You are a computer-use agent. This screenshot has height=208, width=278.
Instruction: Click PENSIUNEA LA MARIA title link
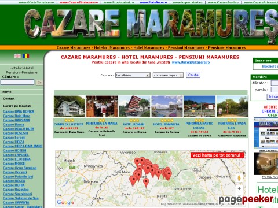click(x=102, y=124)
